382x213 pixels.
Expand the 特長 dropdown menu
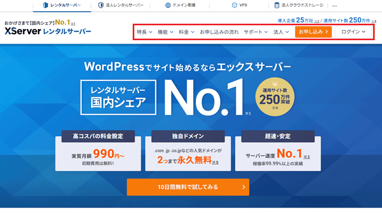[x=145, y=32]
